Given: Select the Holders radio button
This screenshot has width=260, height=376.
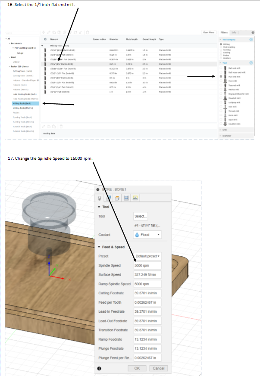Looking at the screenshot, I should click(221, 58).
